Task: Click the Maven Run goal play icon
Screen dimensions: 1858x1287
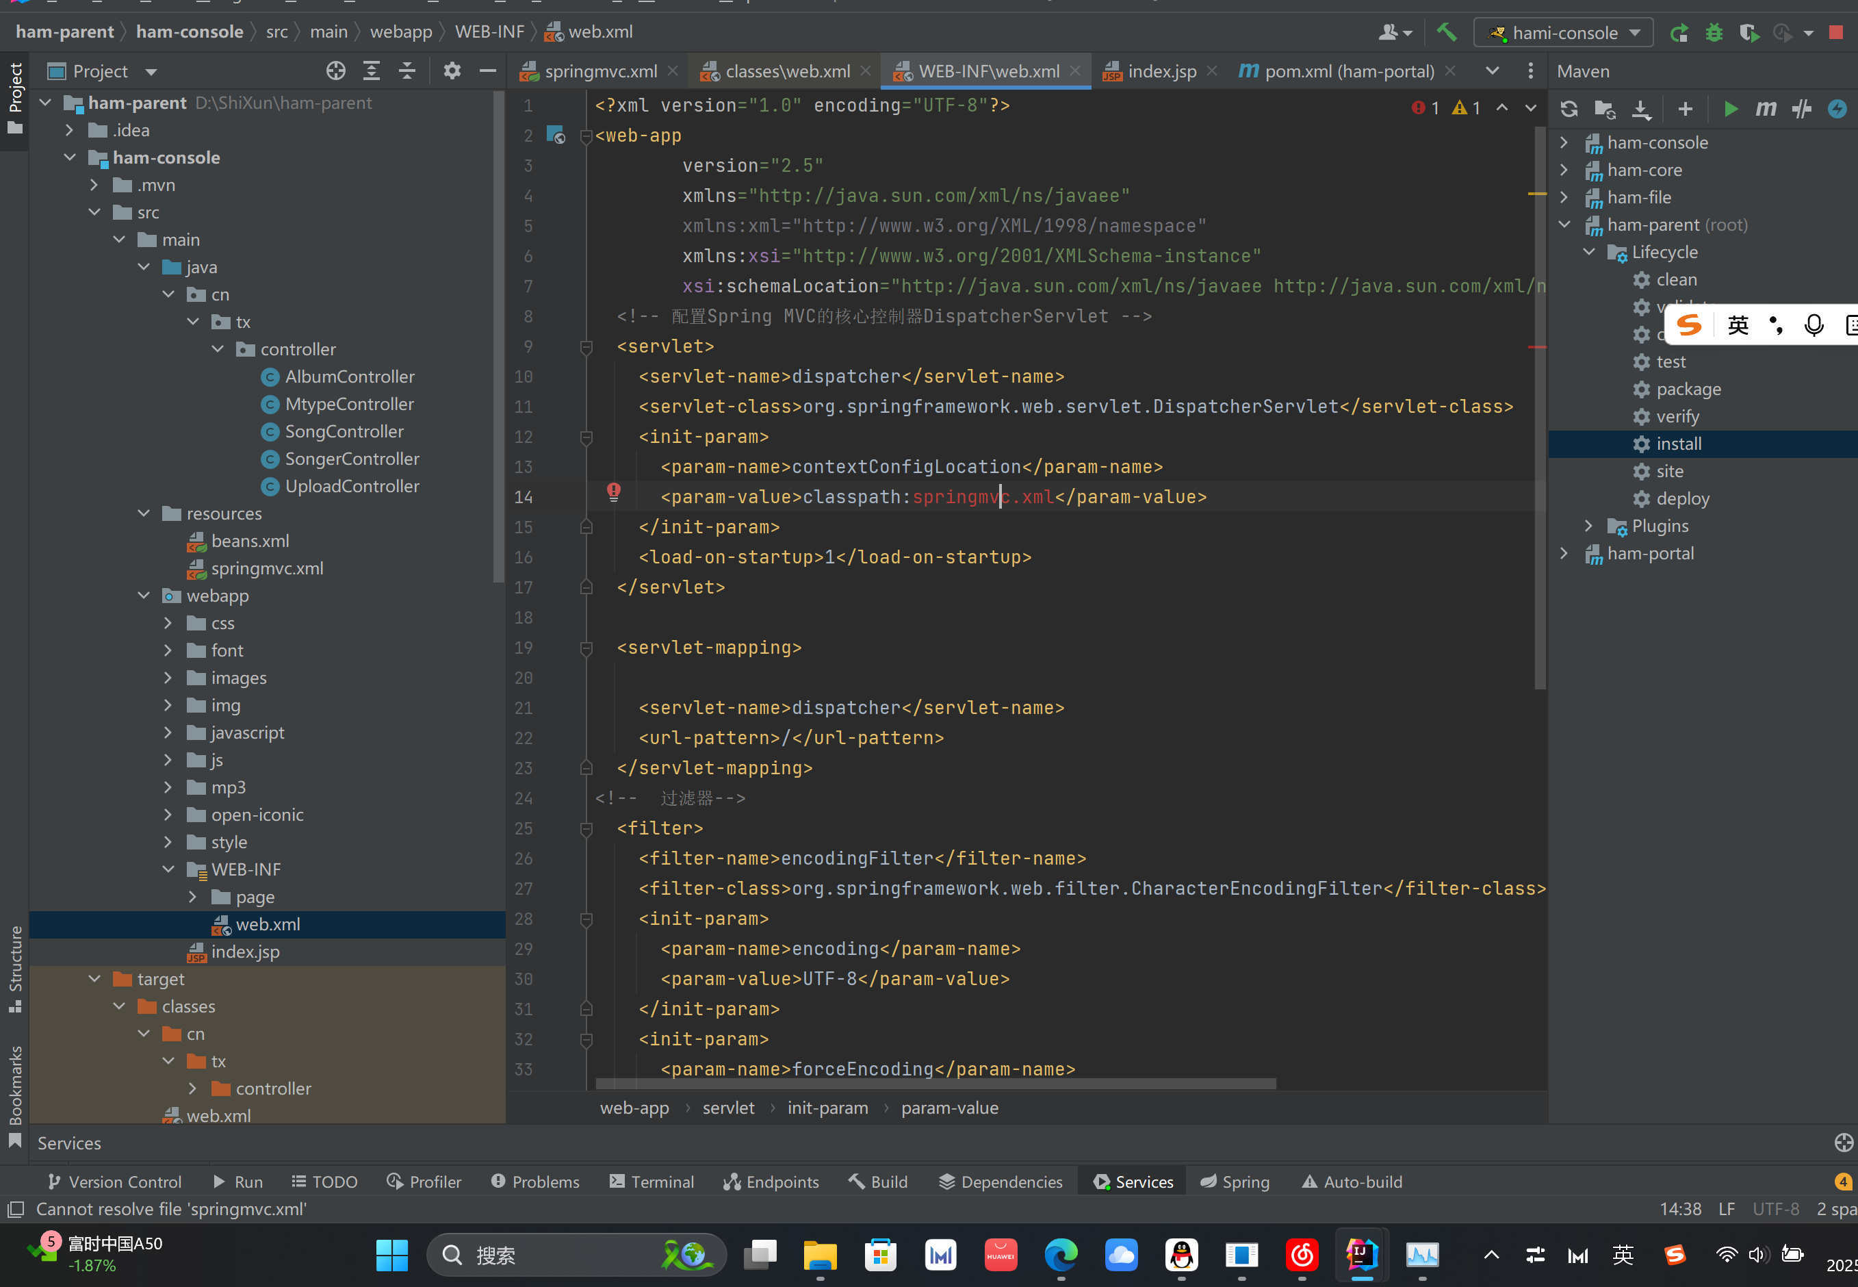Action: click(1730, 109)
